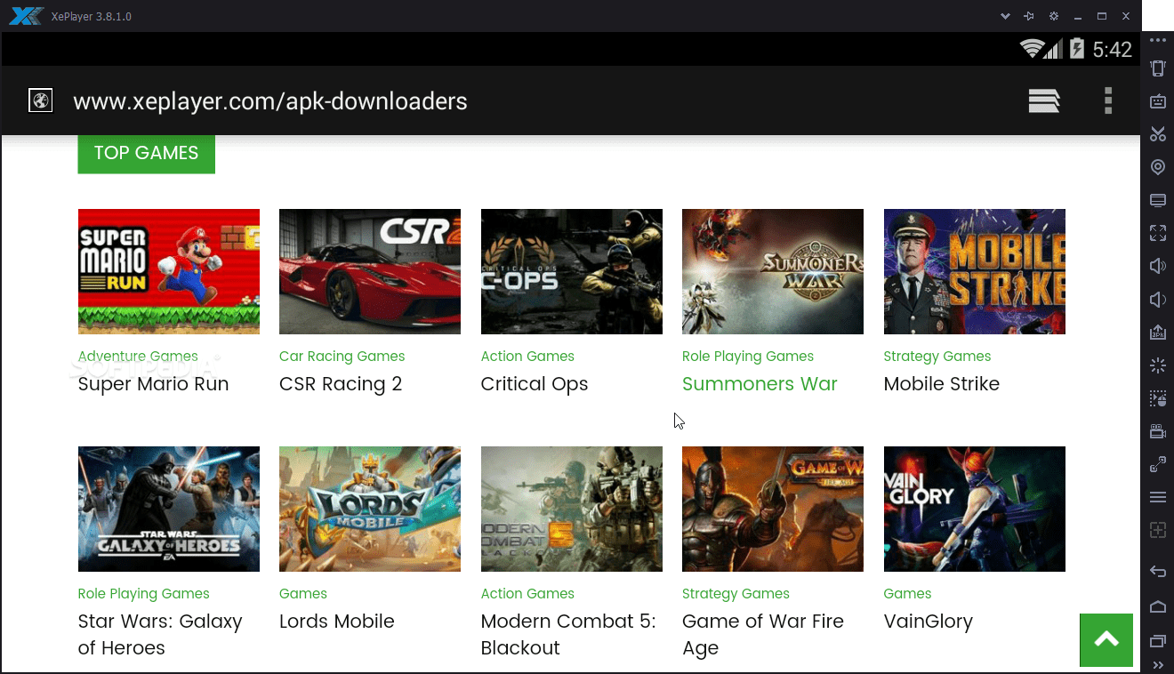Open the Modern Combat 5 thumbnail
This screenshot has width=1174, height=674.
click(x=572, y=509)
